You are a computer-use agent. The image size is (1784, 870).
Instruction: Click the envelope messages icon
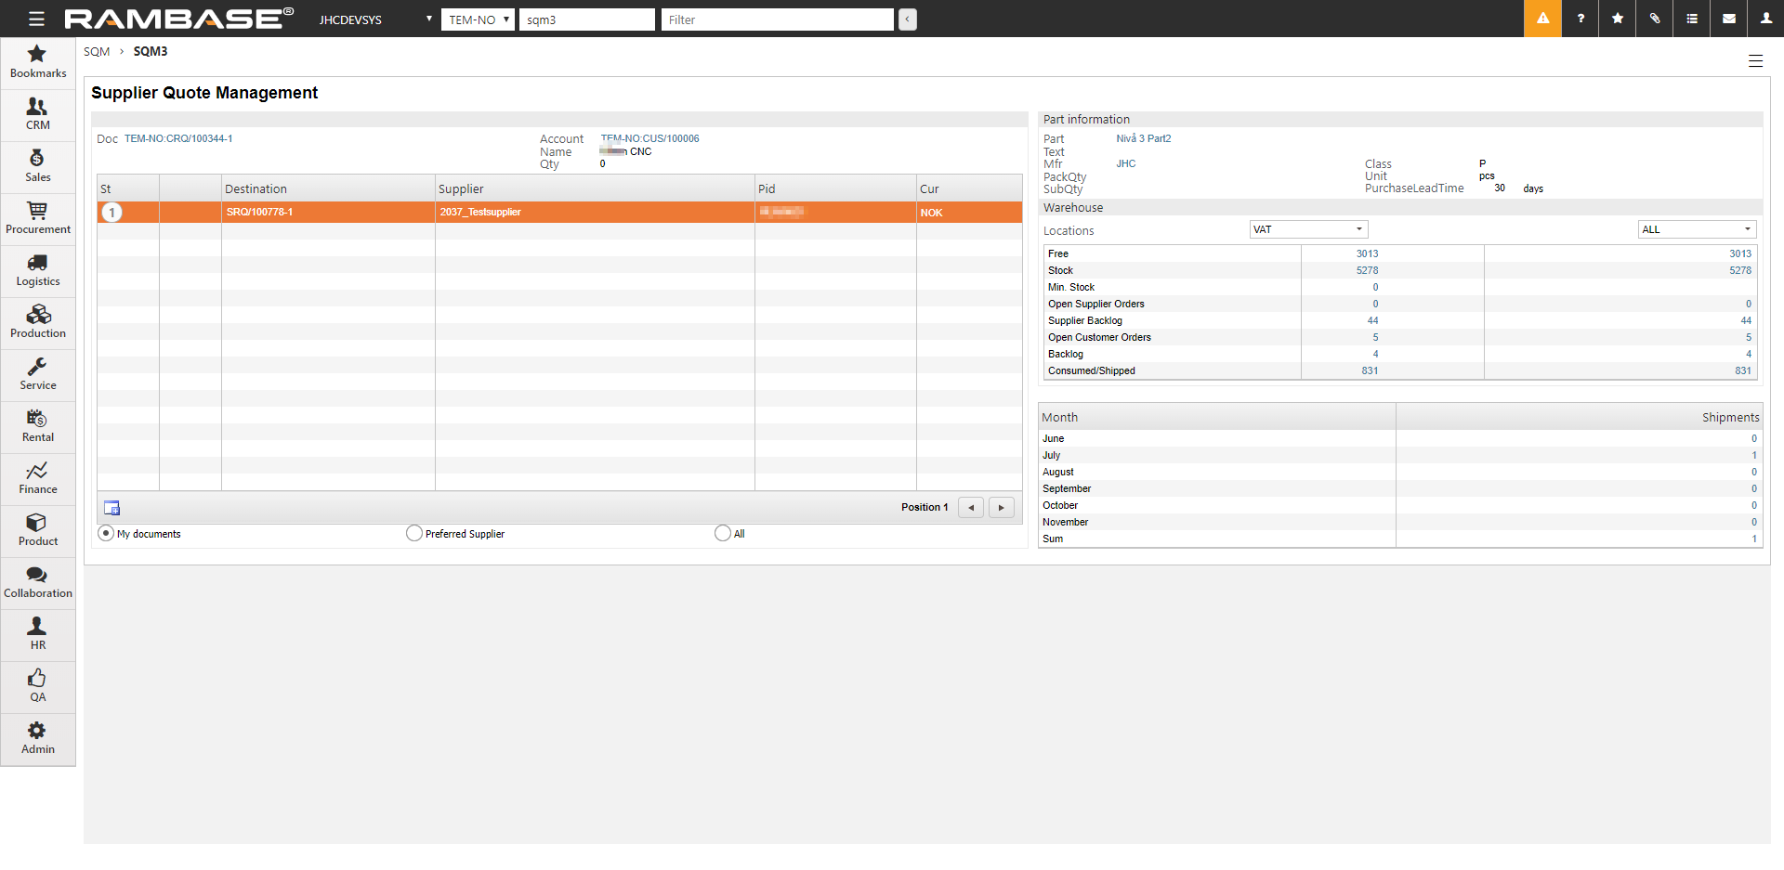click(1729, 19)
